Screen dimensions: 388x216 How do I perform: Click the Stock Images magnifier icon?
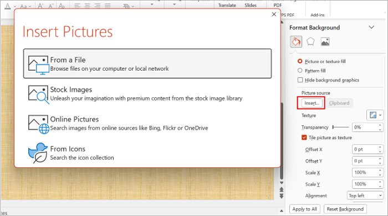pyautogui.click(x=38, y=94)
